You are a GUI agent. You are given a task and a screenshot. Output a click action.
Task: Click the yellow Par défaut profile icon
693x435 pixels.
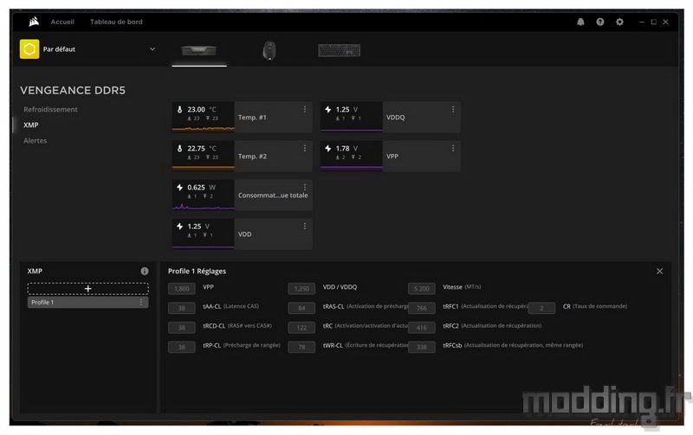[29, 49]
